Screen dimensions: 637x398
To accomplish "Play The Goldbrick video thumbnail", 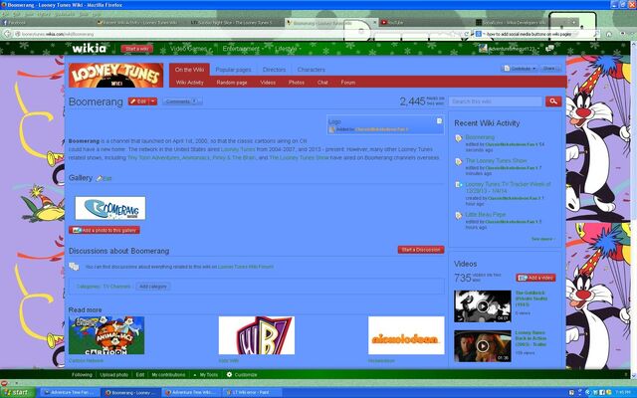I will click(x=482, y=305).
